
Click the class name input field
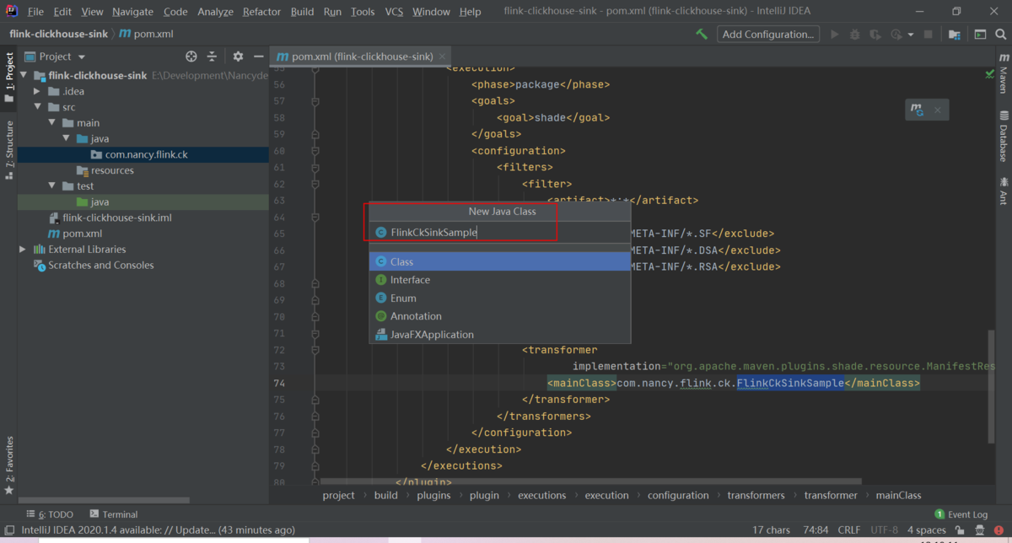coord(501,233)
